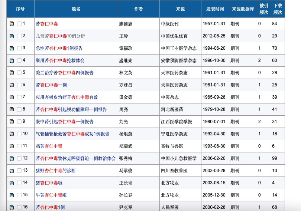Click the save icon in row 11

tap(12, 146)
